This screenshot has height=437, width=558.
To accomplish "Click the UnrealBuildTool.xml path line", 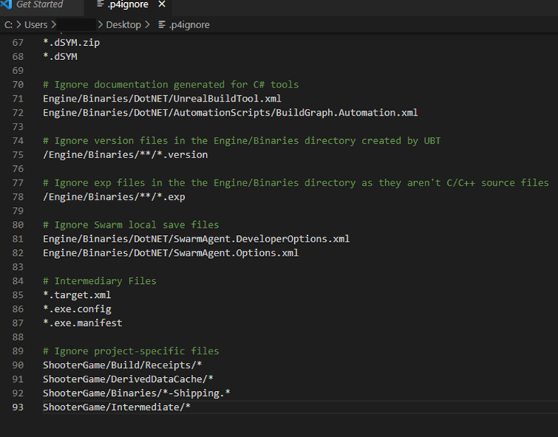I will 162,99.
